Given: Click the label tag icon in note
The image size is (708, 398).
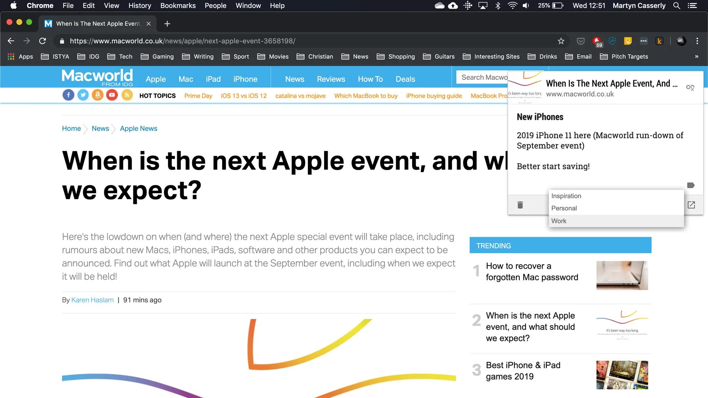Looking at the screenshot, I should (x=691, y=185).
